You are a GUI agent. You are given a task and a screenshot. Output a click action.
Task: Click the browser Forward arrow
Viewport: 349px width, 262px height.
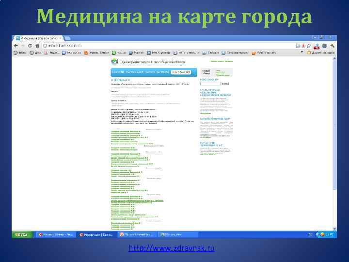click(22, 46)
